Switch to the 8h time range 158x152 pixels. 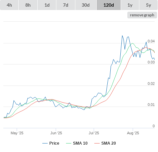coord(28,5)
